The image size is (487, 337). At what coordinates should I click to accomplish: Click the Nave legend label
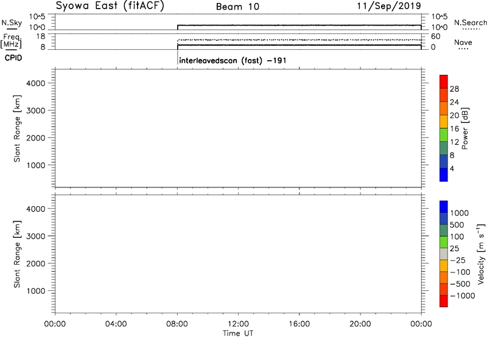(x=463, y=43)
